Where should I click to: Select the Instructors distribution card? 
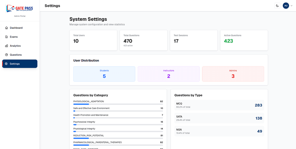(x=168, y=74)
